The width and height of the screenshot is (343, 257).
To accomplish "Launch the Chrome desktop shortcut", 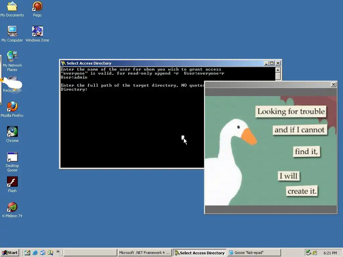I will coord(12,134).
